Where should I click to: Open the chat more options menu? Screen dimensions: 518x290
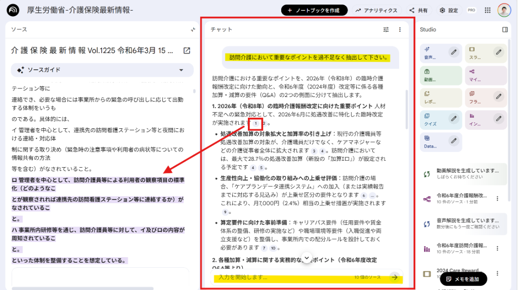pos(400,30)
